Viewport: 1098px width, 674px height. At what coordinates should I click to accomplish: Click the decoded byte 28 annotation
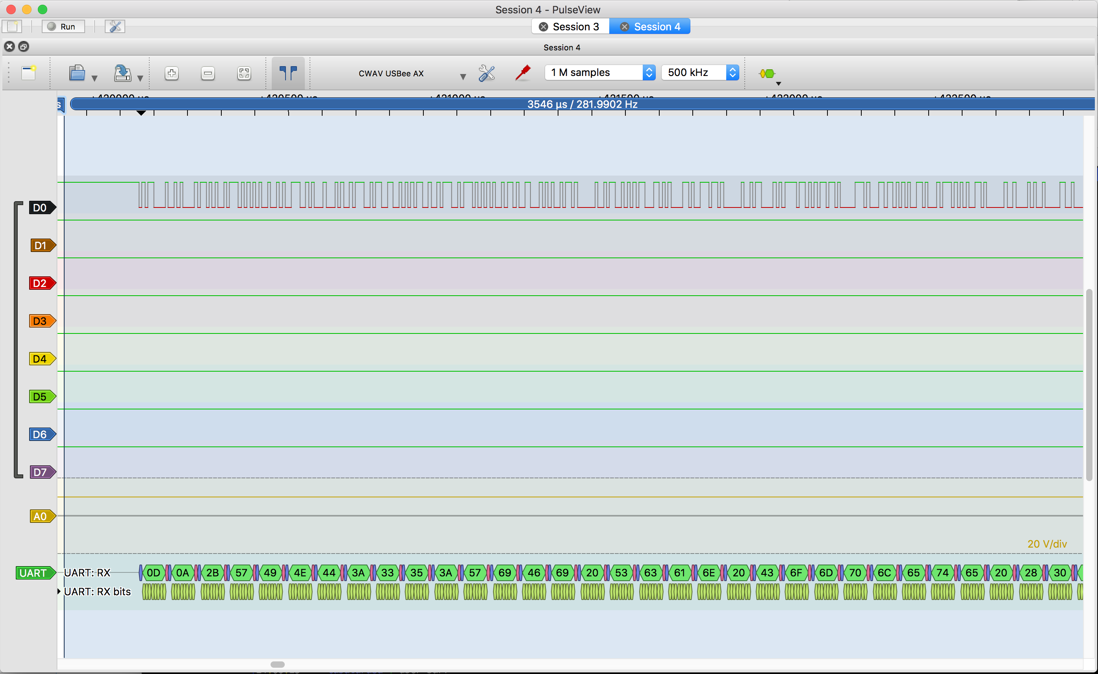coord(1031,573)
